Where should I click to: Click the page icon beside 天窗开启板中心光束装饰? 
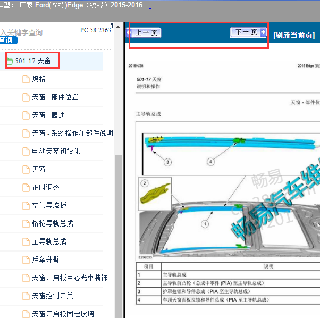tap(26, 278)
